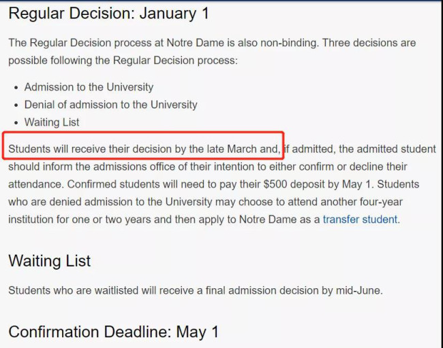
Task: Click the Regular Decision: January 1 heading
Action: (109, 13)
